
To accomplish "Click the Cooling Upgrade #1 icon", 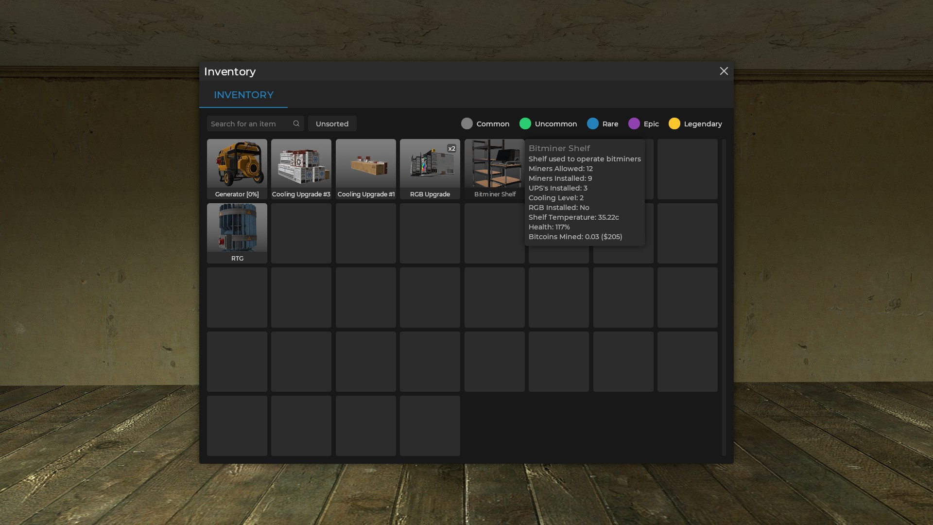I will (x=365, y=169).
